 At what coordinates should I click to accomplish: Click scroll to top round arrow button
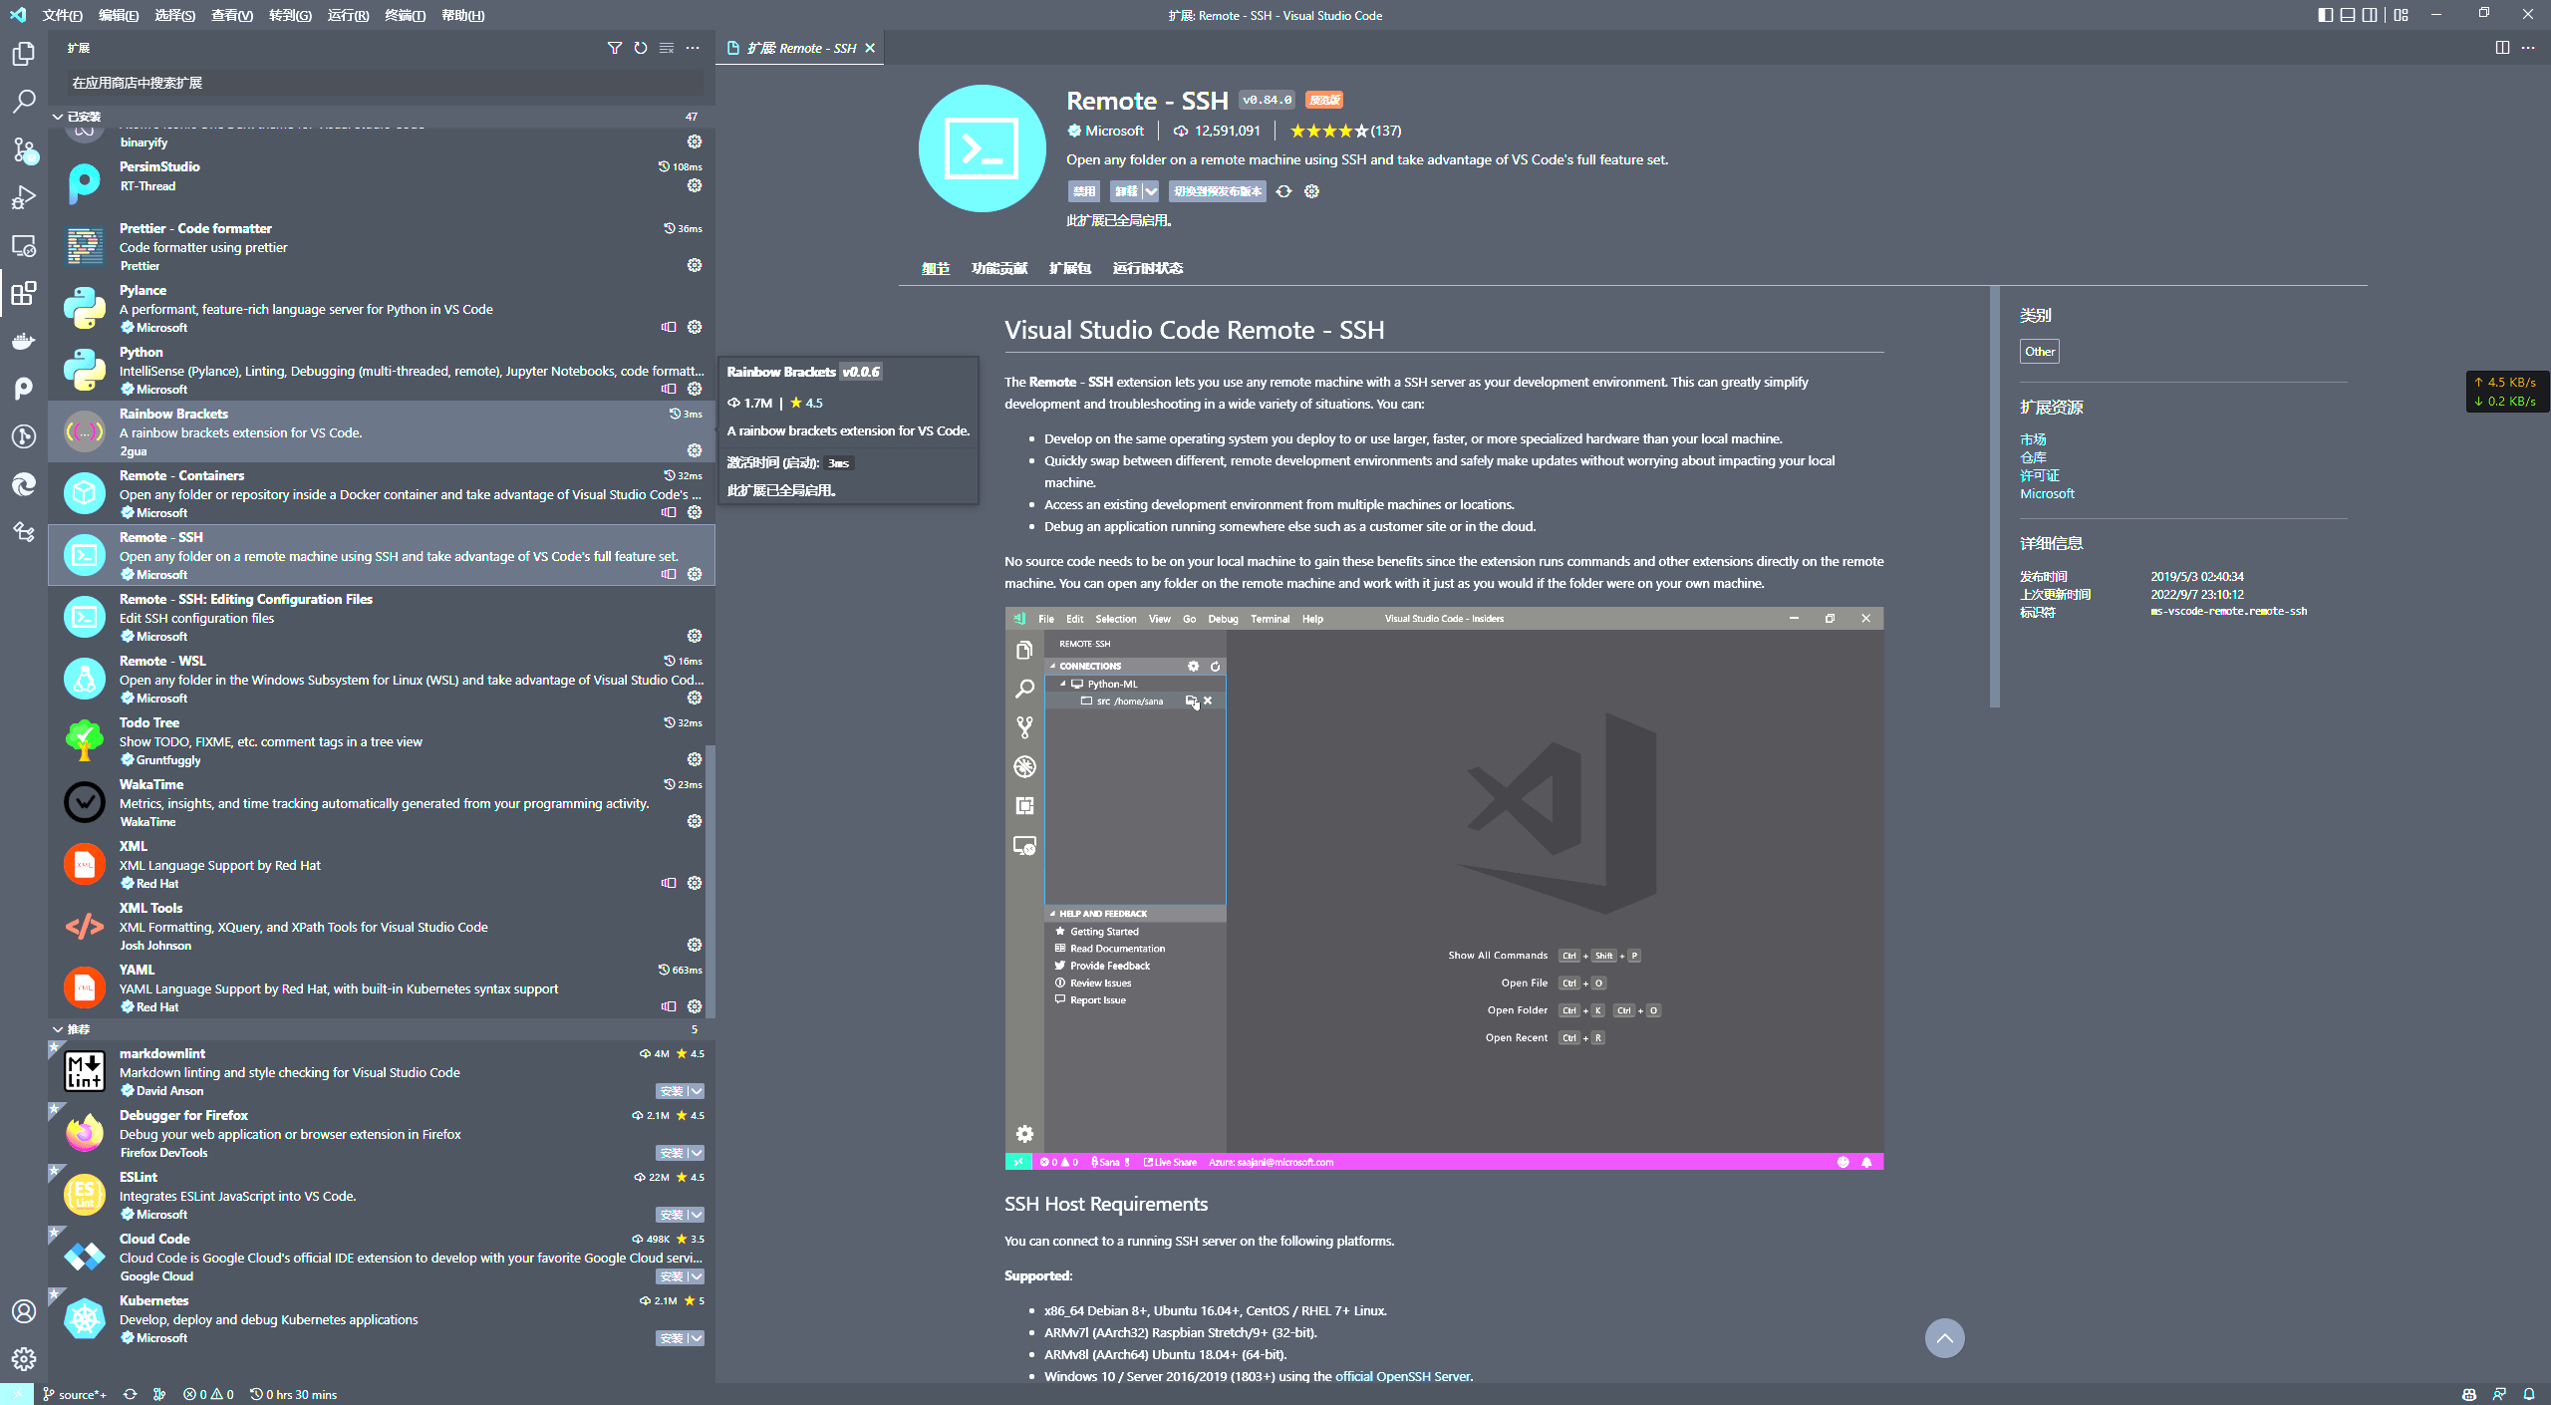click(x=1945, y=1338)
